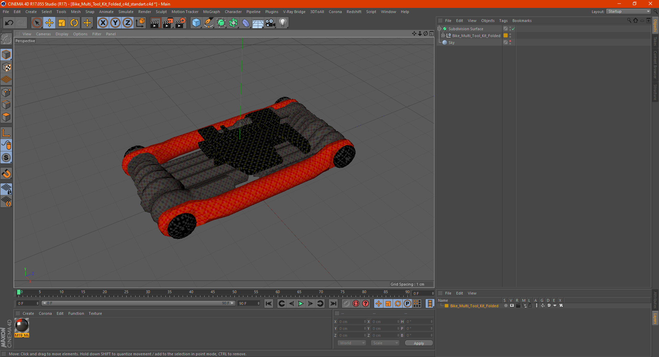
Task: Open the Simulate menu
Action: [126, 12]
